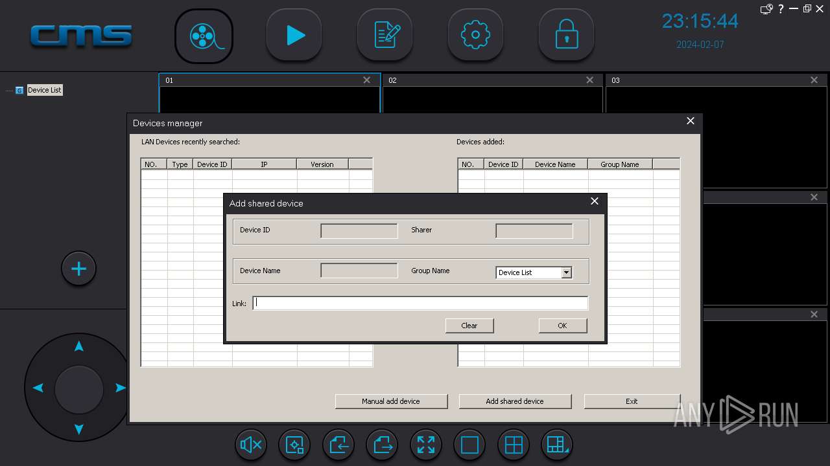
Task: Select Device List tree item
Action: pos(45,90)
